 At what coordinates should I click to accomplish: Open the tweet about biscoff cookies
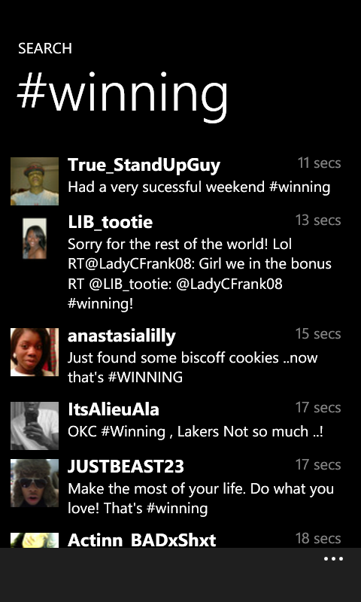tap(193, 367)
